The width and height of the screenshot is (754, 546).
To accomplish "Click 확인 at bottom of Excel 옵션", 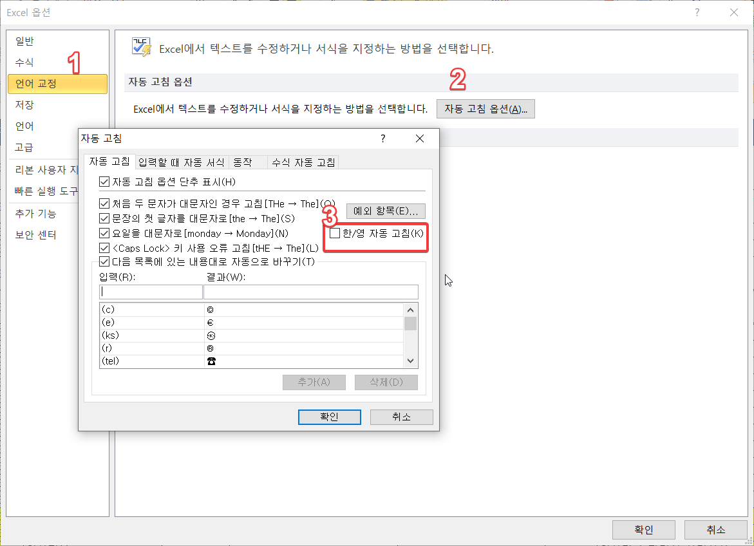I will click(x=643, y=530).
